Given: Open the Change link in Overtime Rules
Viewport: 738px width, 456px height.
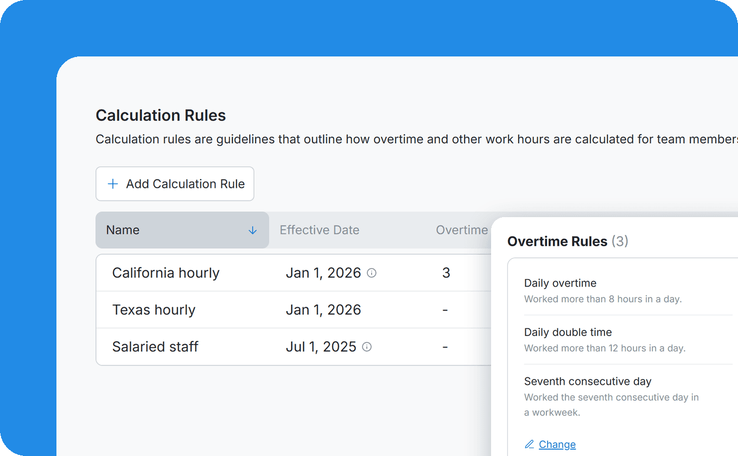Looking at the screenshot, I should pyautogui.click(x=557, y=445).
